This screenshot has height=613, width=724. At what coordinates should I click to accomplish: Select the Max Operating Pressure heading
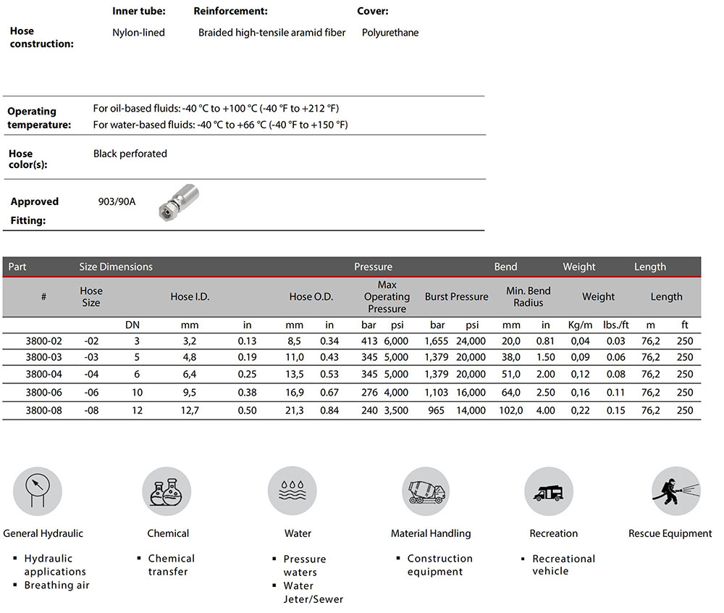[387, 297]
